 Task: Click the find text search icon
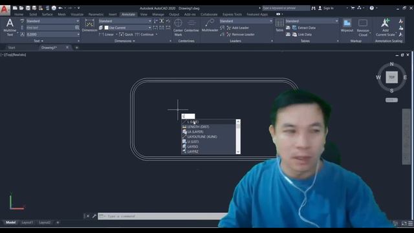click(x=77, y=27)
